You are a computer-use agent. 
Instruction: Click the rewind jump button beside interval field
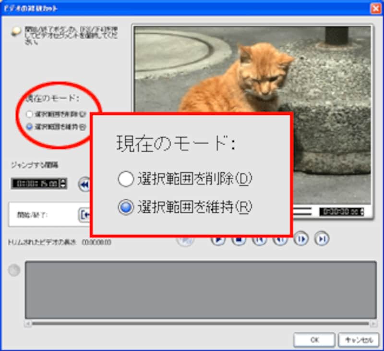coord(85,184)
